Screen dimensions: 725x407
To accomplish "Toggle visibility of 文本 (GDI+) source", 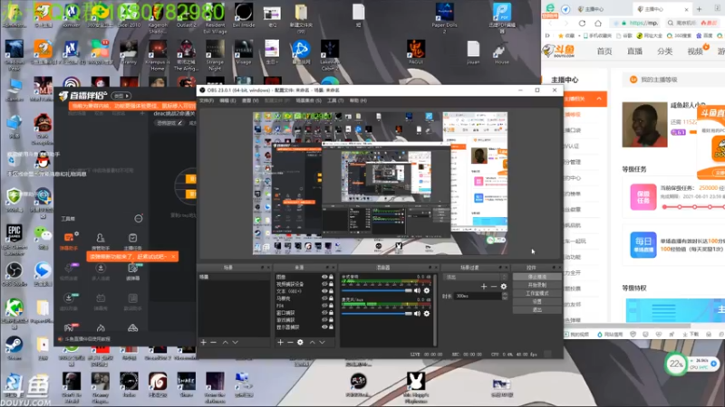I will tap(324, 291).
